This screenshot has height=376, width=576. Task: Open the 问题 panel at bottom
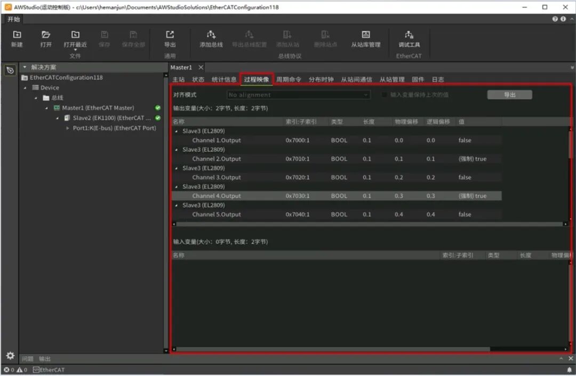click(x=27, y=359)
